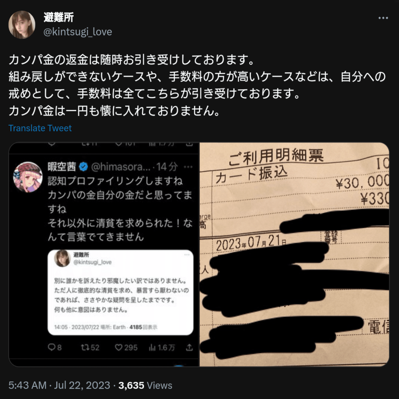This screenshot has height=399, width=399.
Task: Click 暇空茜 avatar in embedded screenshot
Action: (x=28, y=177)
